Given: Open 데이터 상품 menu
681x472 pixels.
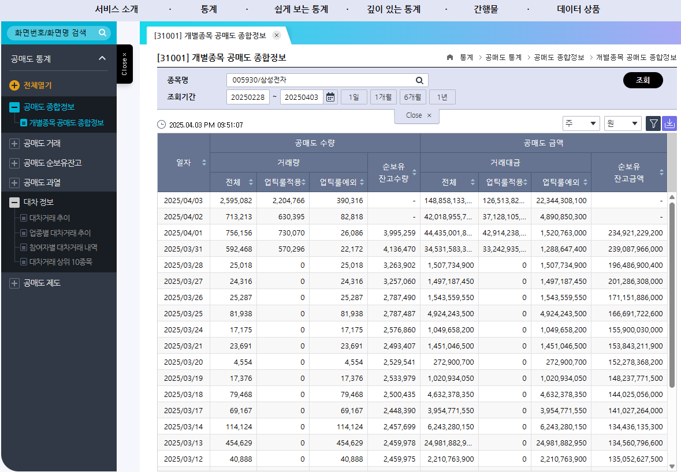Looking at the screenshot, I should 578,9.
